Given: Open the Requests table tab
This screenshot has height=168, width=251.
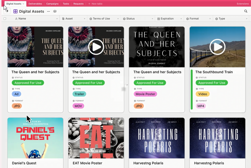Looking at the screenshot, I should 78,4.
